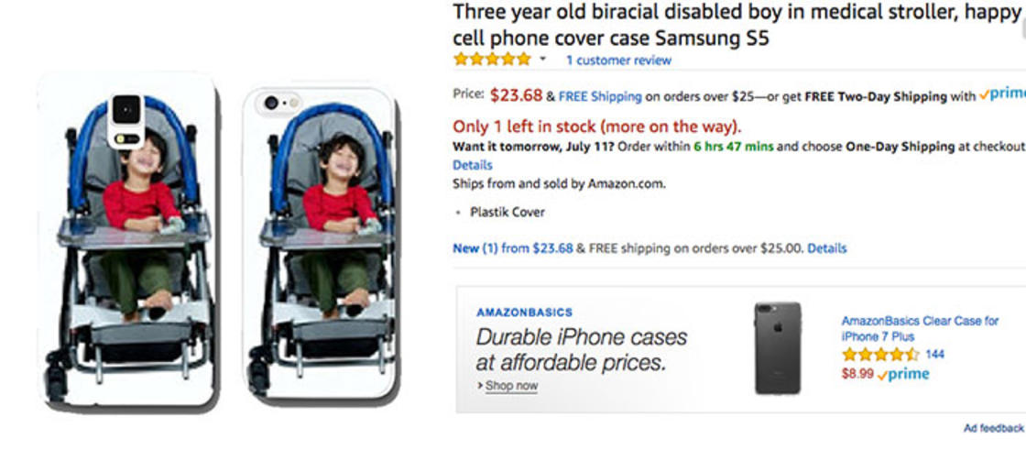Open the "1 customer review" link
Viewport: 1026px width, 472px height.
618,60
